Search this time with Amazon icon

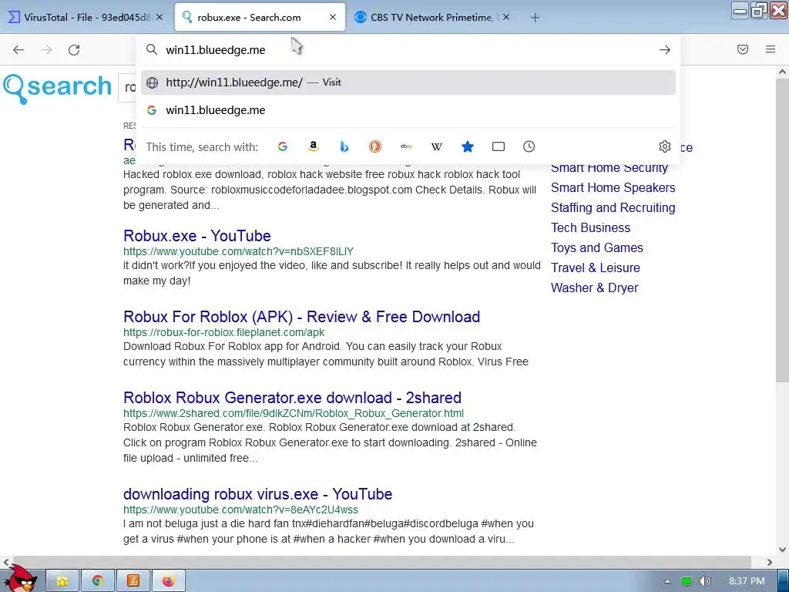point(314,146)
